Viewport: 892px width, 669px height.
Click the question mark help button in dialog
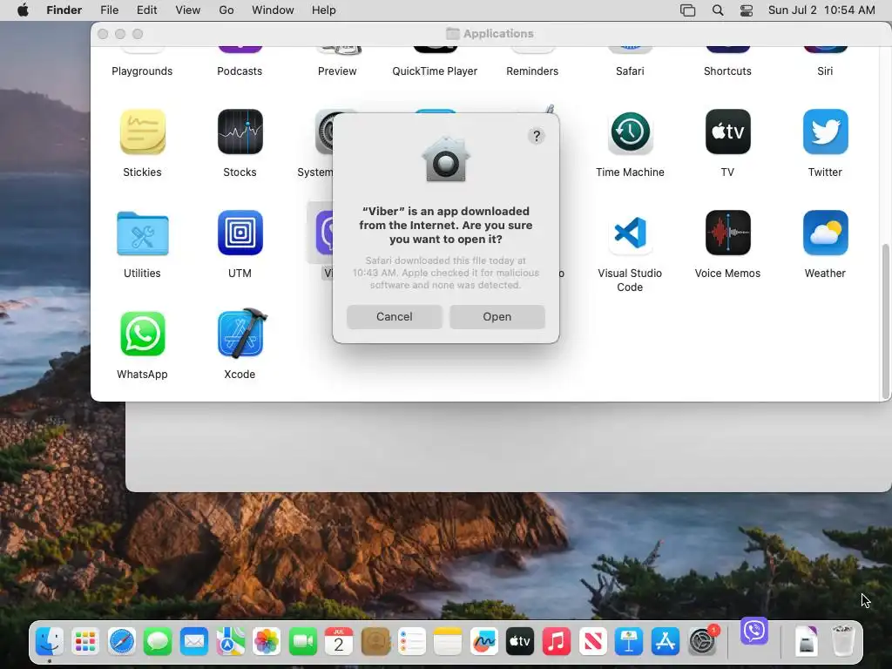click(536, 136)
